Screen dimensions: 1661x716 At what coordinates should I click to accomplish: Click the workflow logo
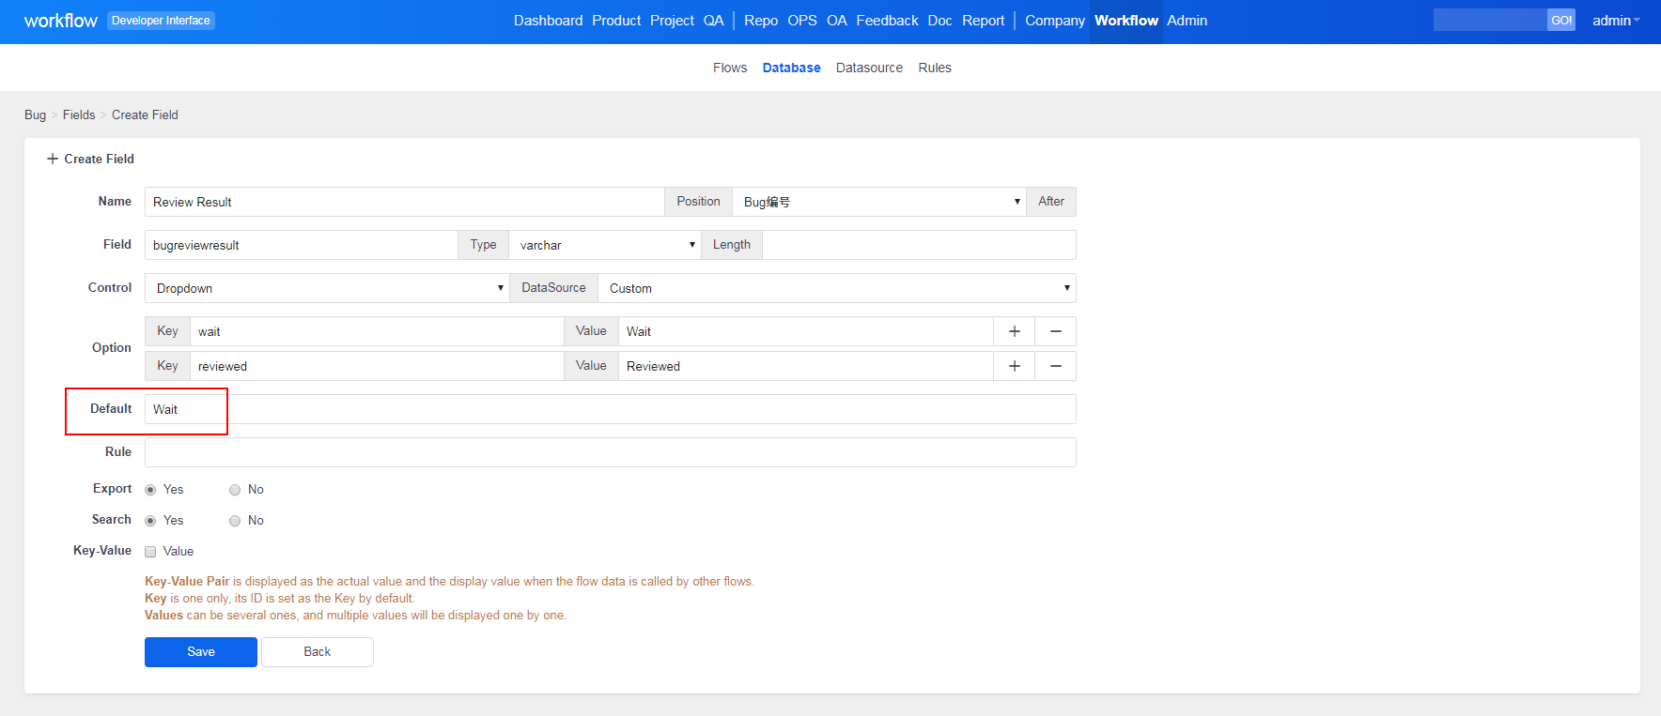(60, 21)
